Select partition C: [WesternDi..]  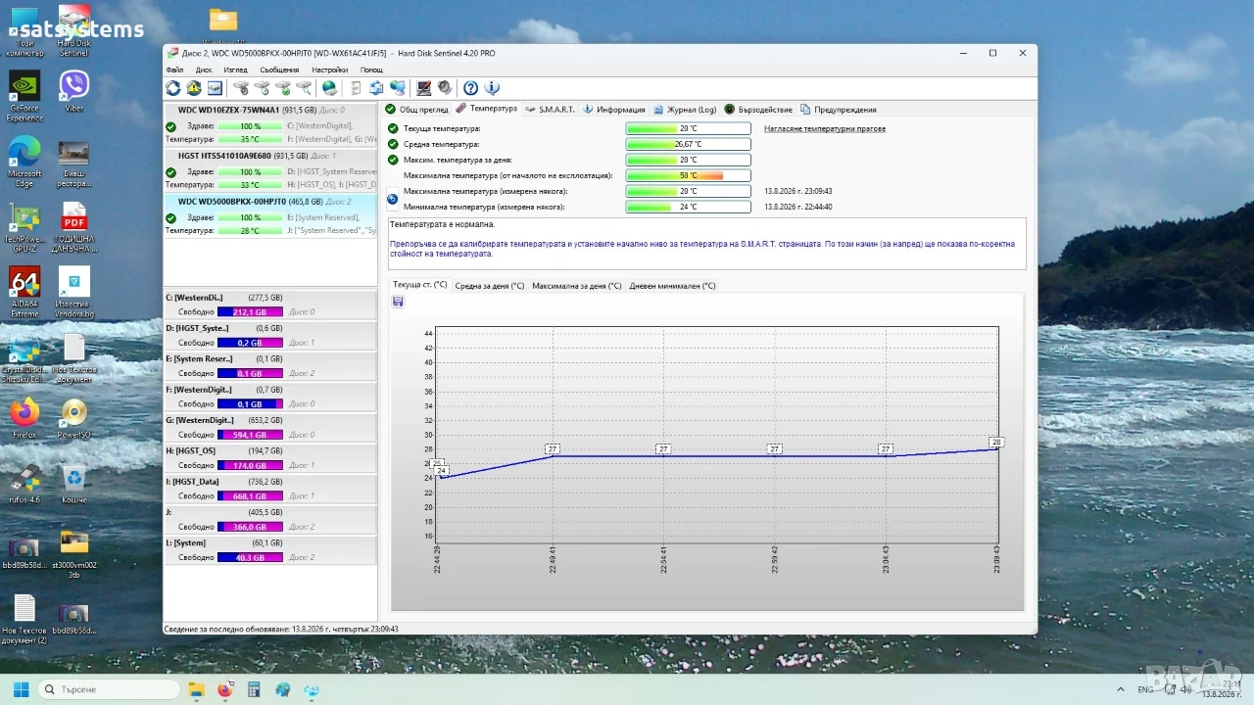coord(269,305)
